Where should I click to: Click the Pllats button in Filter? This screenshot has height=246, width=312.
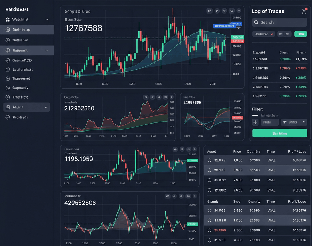[x=270, y=122]
